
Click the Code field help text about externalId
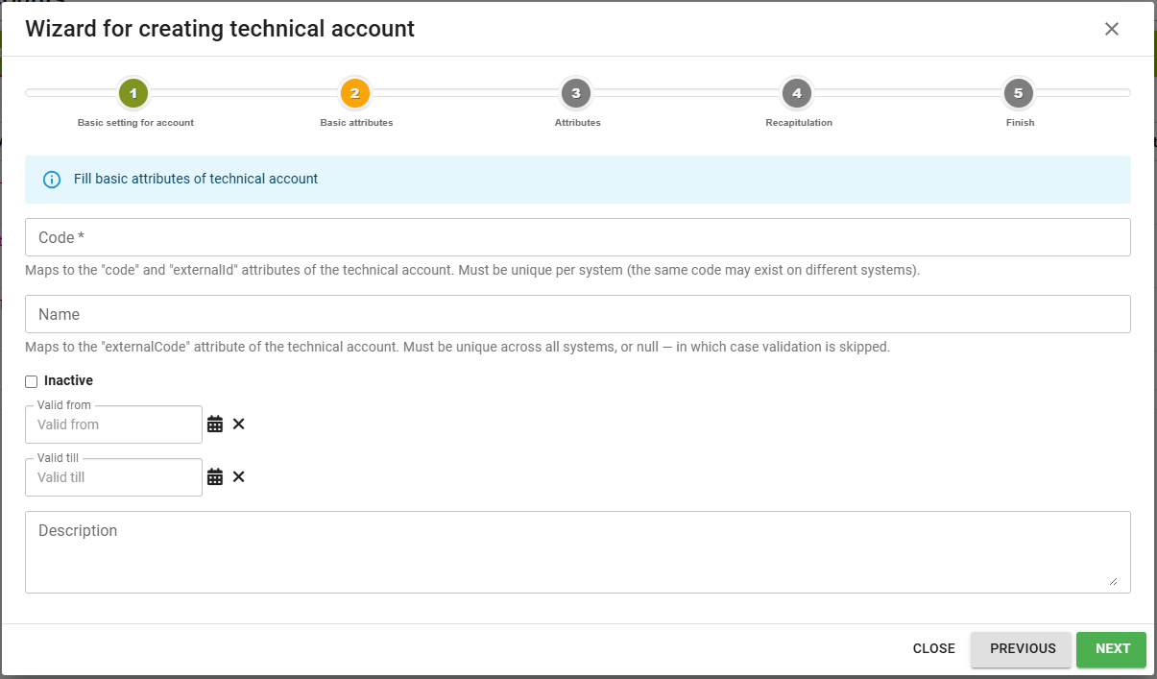[472, 270]
